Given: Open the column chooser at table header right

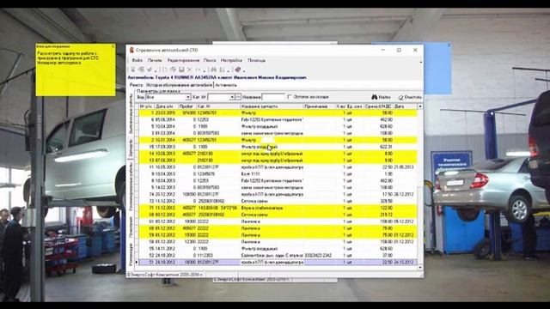Looking at the screenshot, I should (x=420, y=106).
